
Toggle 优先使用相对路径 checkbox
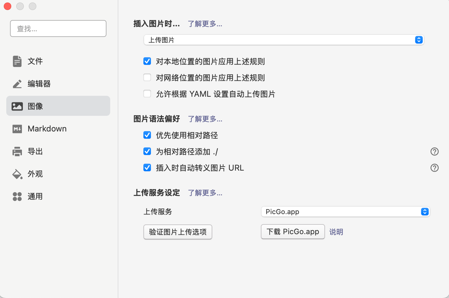tap(147, 135)
